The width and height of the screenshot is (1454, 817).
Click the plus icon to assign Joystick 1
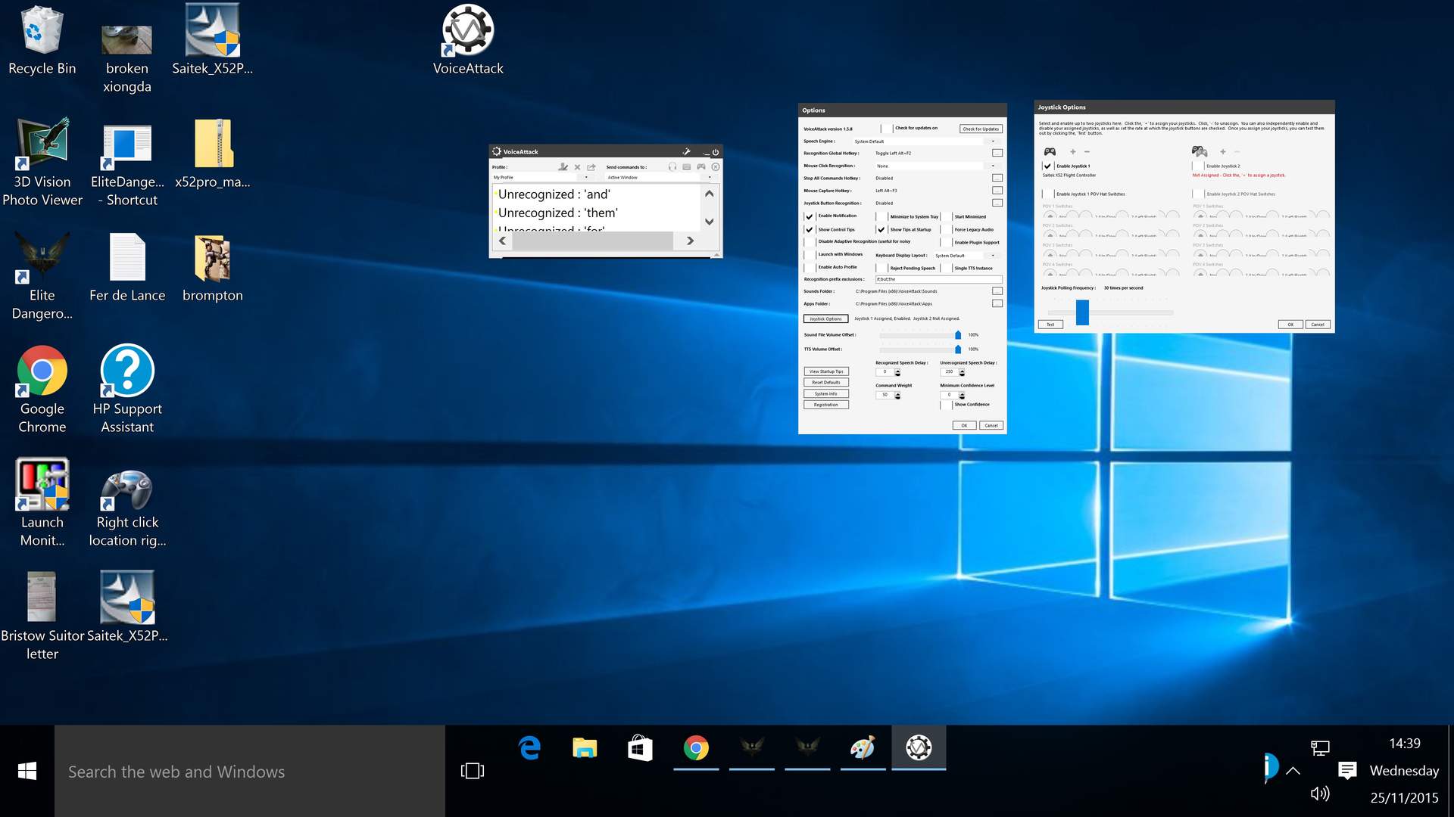click(1072, 151)
